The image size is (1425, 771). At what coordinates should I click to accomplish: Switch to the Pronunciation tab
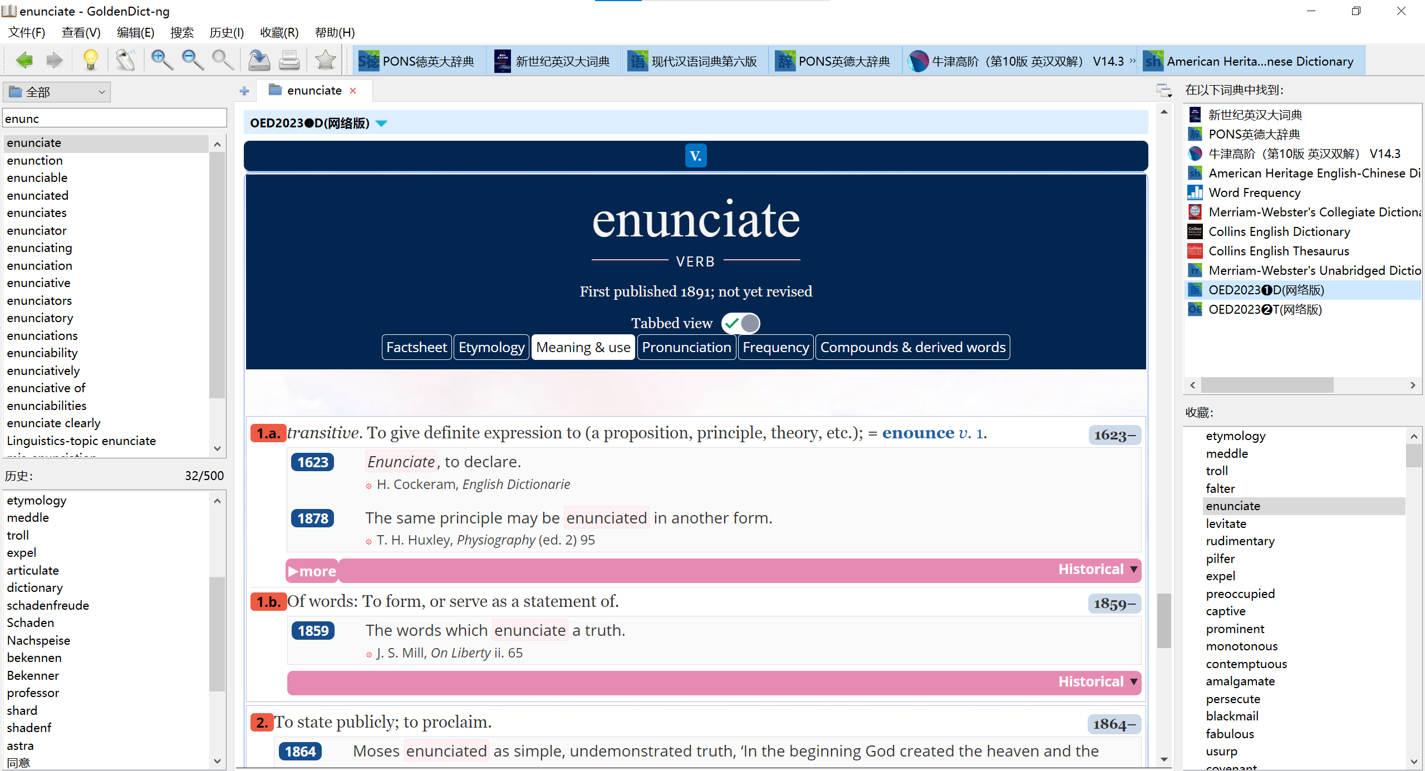[686, 347]
